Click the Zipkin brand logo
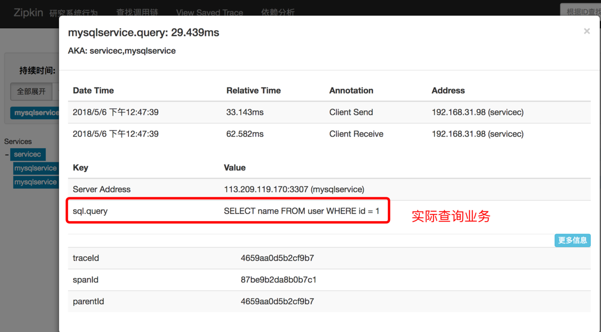The height and width of the screenshot is (332, 601). [x=28, y=13]
